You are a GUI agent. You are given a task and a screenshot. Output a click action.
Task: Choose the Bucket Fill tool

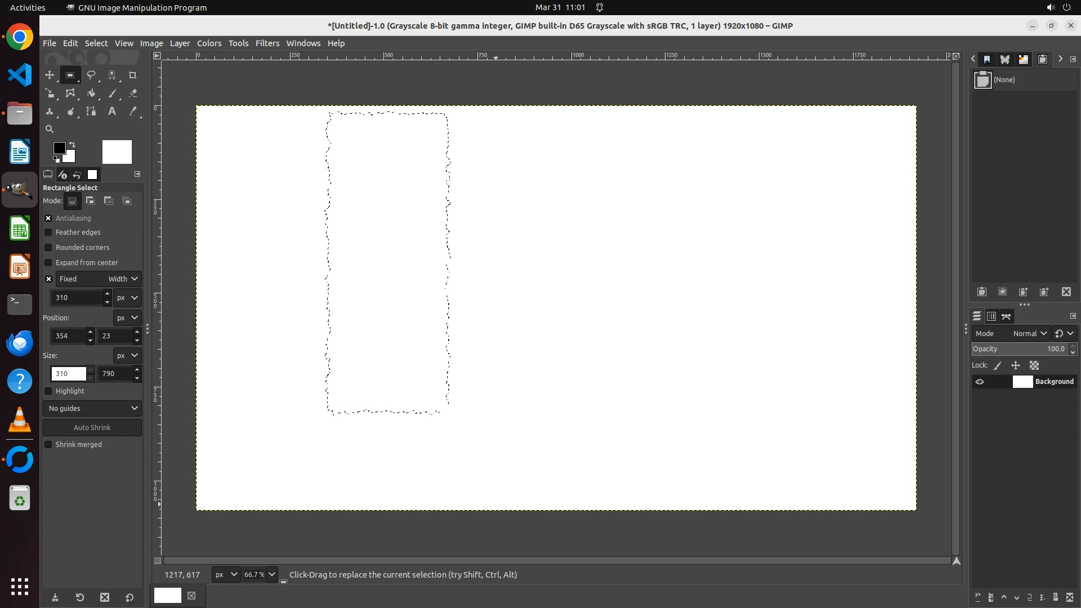coord(91,93)
